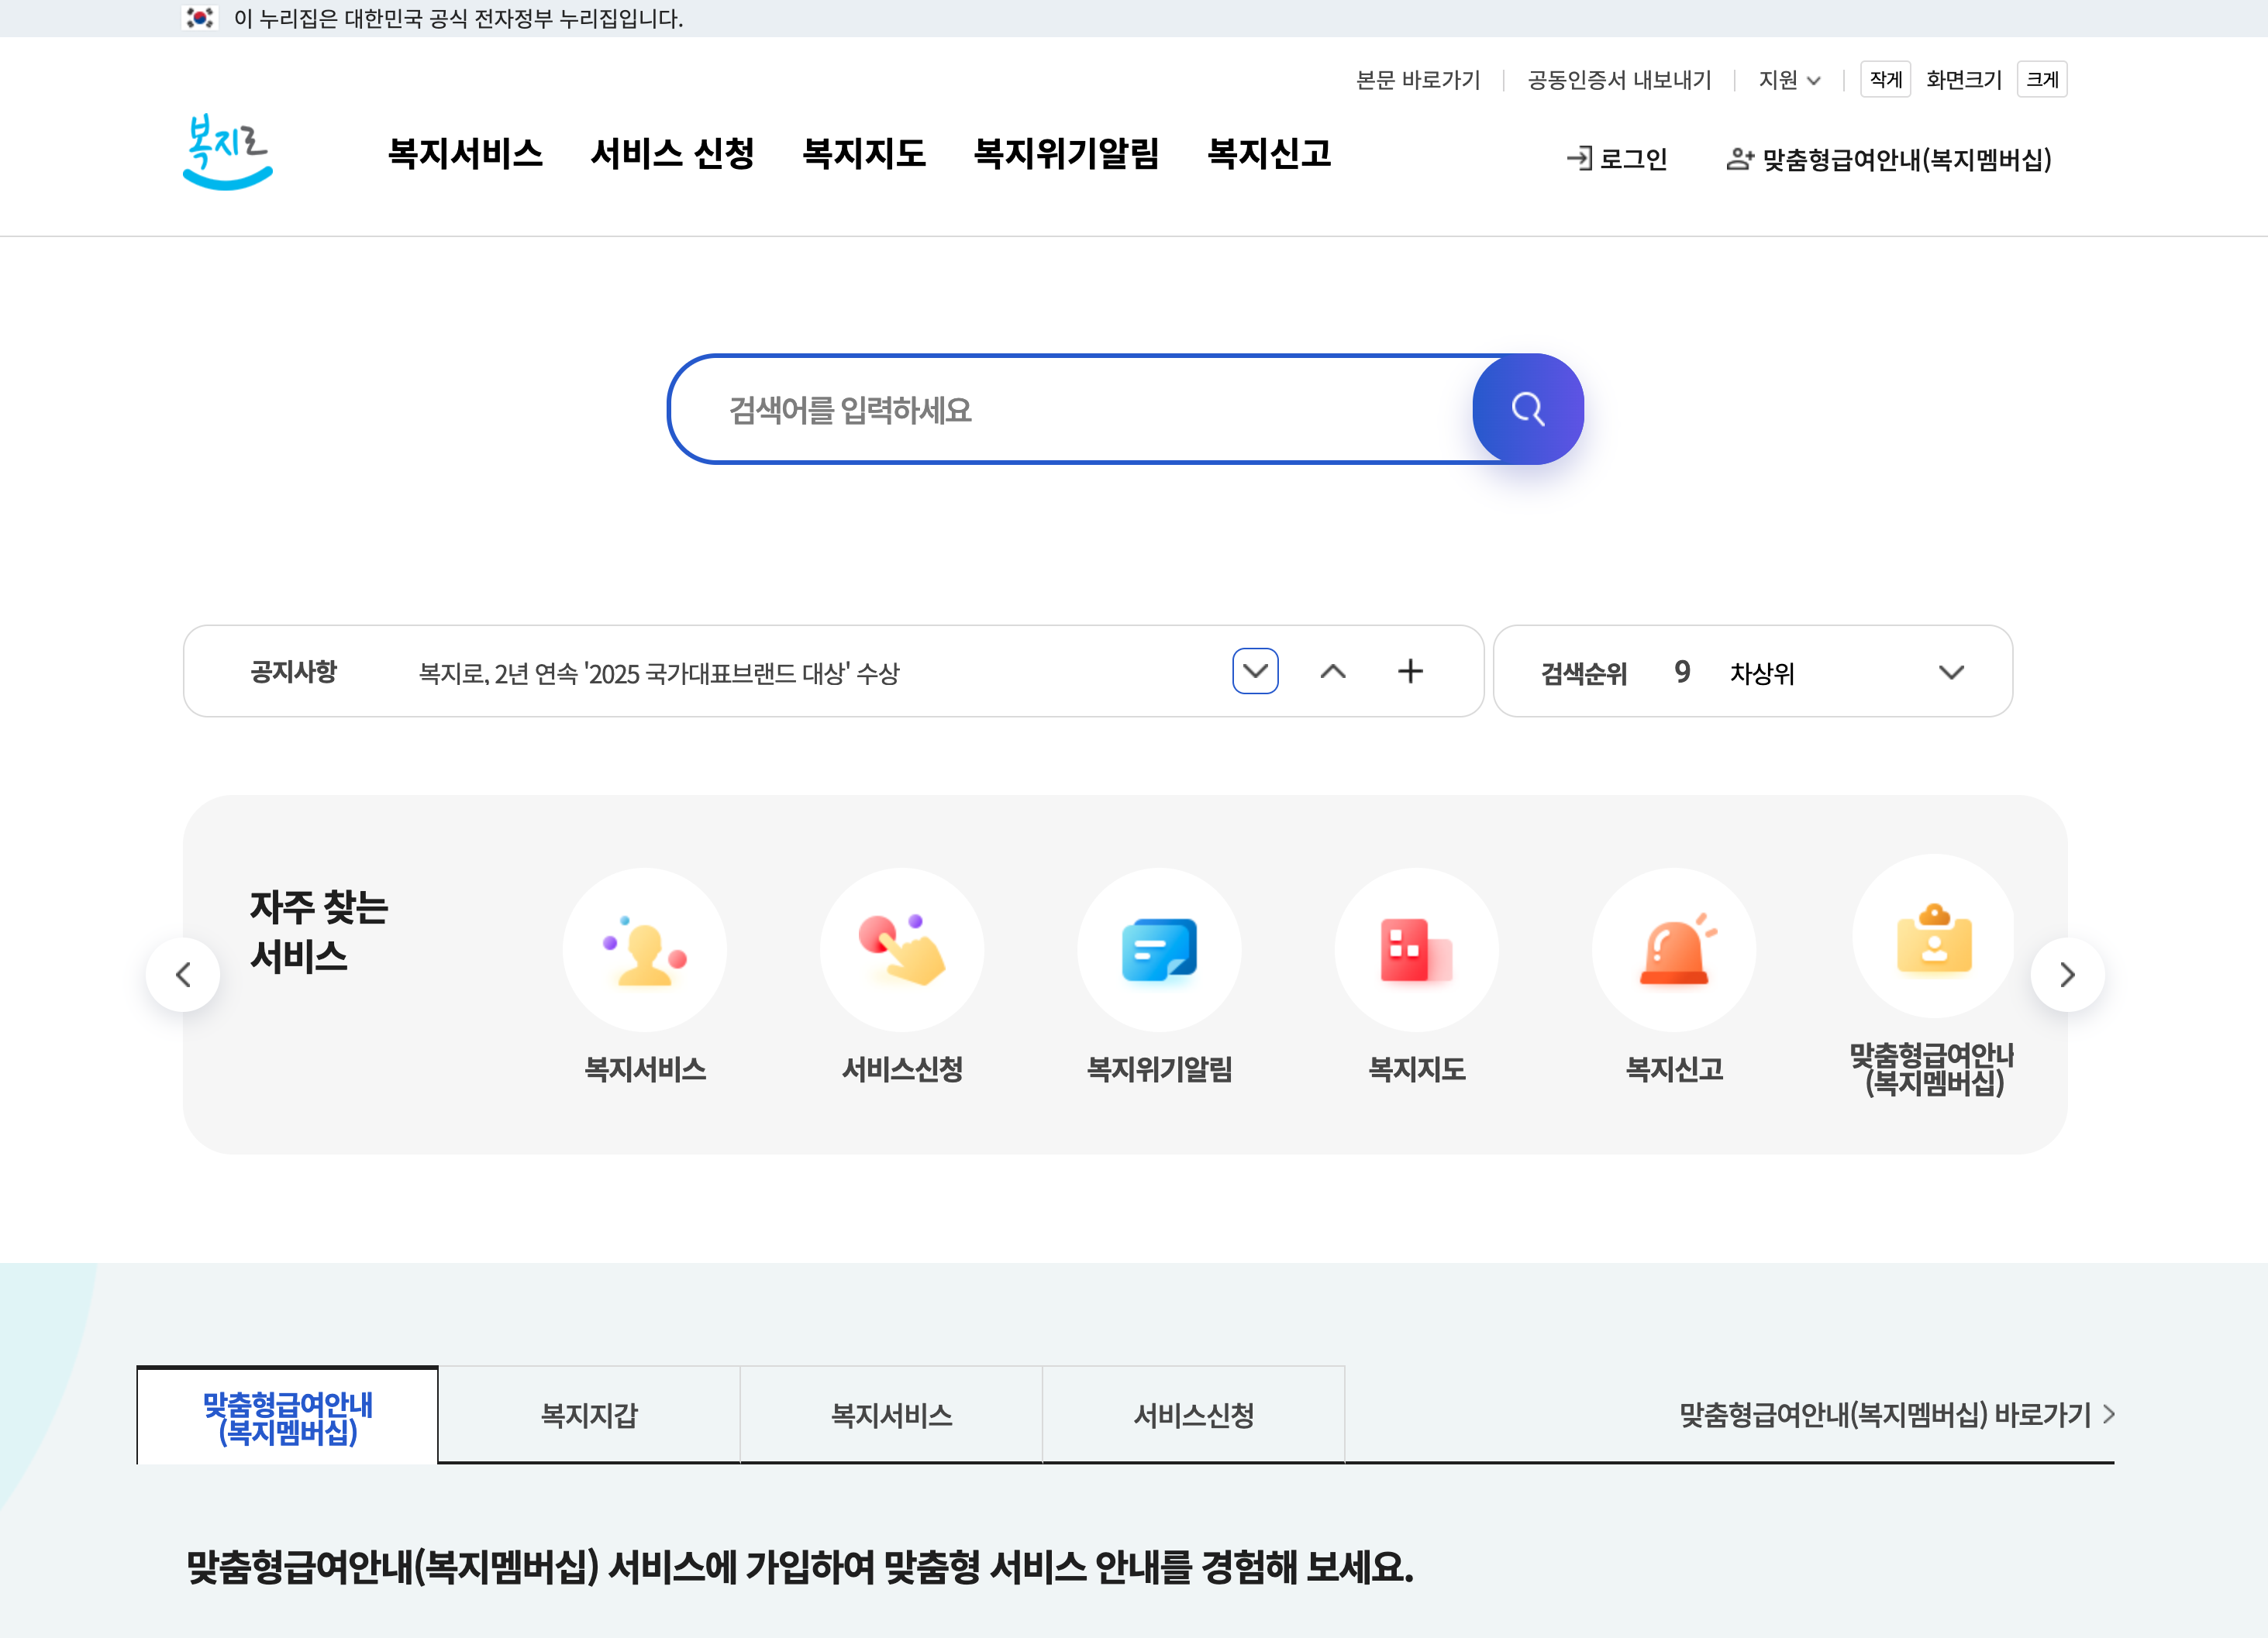2268x1638 pixels.
Task: Click plus icon to view more notices
Action: click(x=1410, y=670)
